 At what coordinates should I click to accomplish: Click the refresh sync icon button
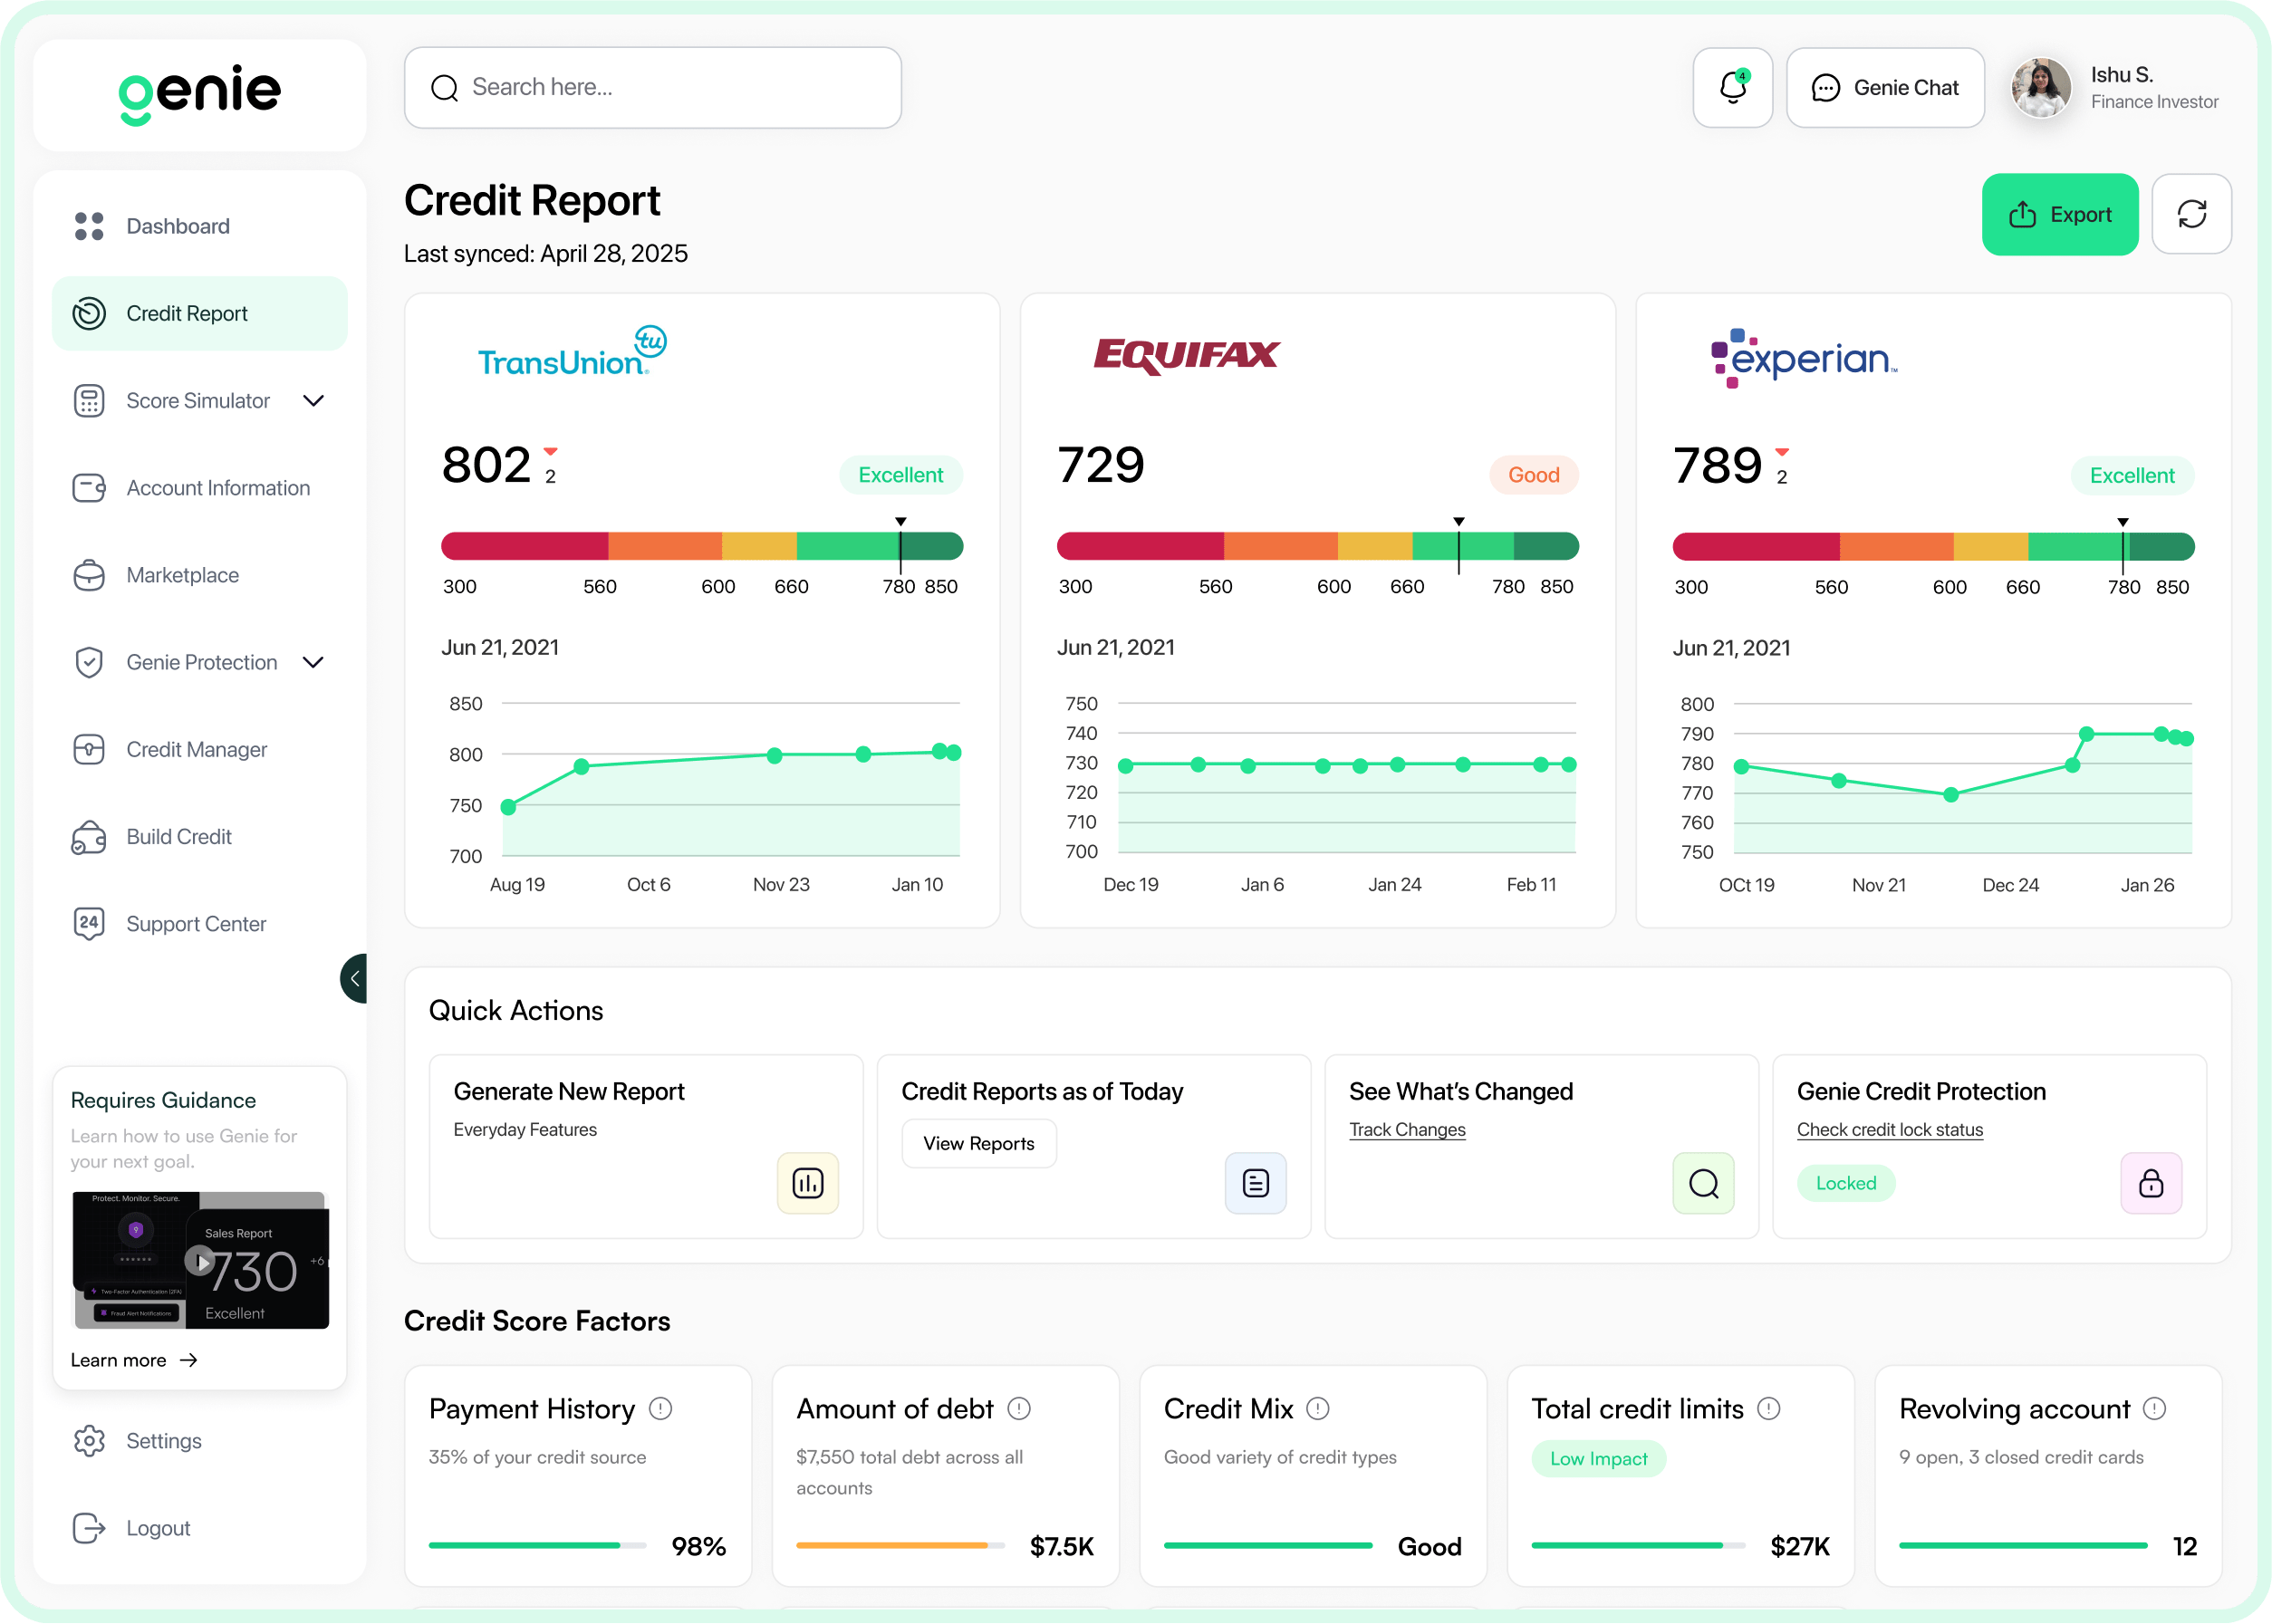[2191, 214]
